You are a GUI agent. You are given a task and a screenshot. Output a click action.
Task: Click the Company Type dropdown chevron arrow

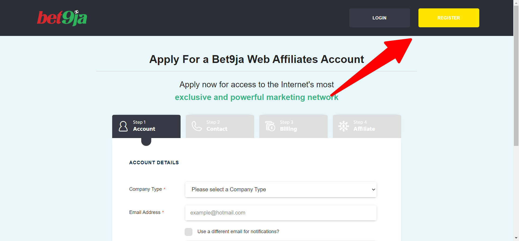(x=373, y=189)
